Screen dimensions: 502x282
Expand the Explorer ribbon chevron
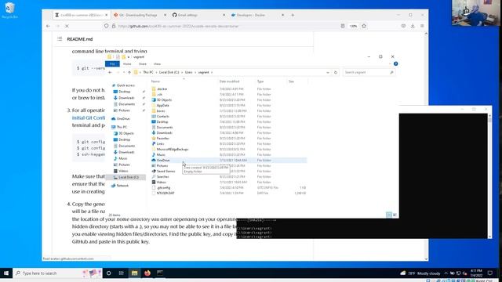390,64
